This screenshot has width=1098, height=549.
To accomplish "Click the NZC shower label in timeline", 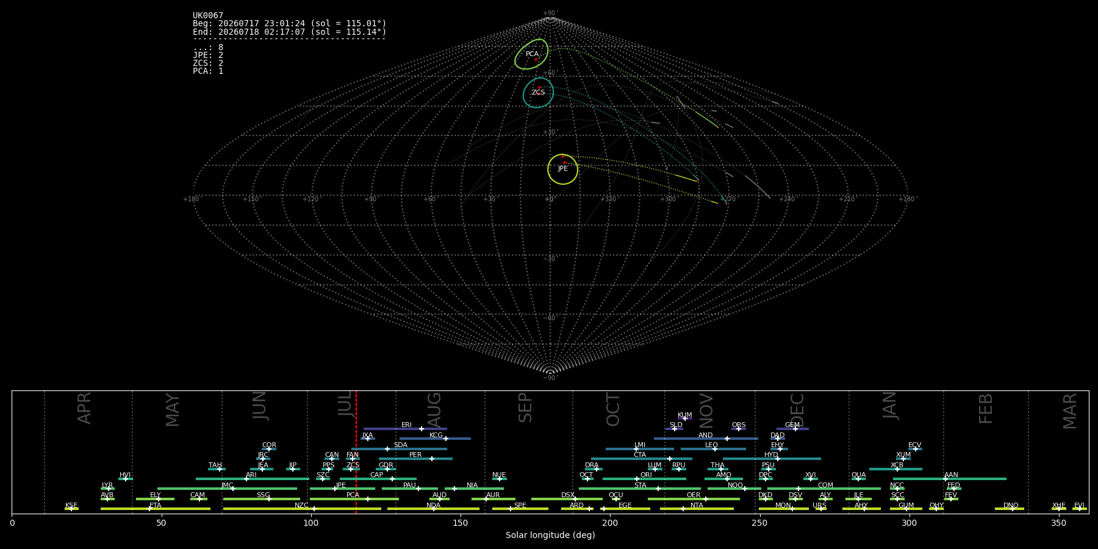I will click(302, 506).
